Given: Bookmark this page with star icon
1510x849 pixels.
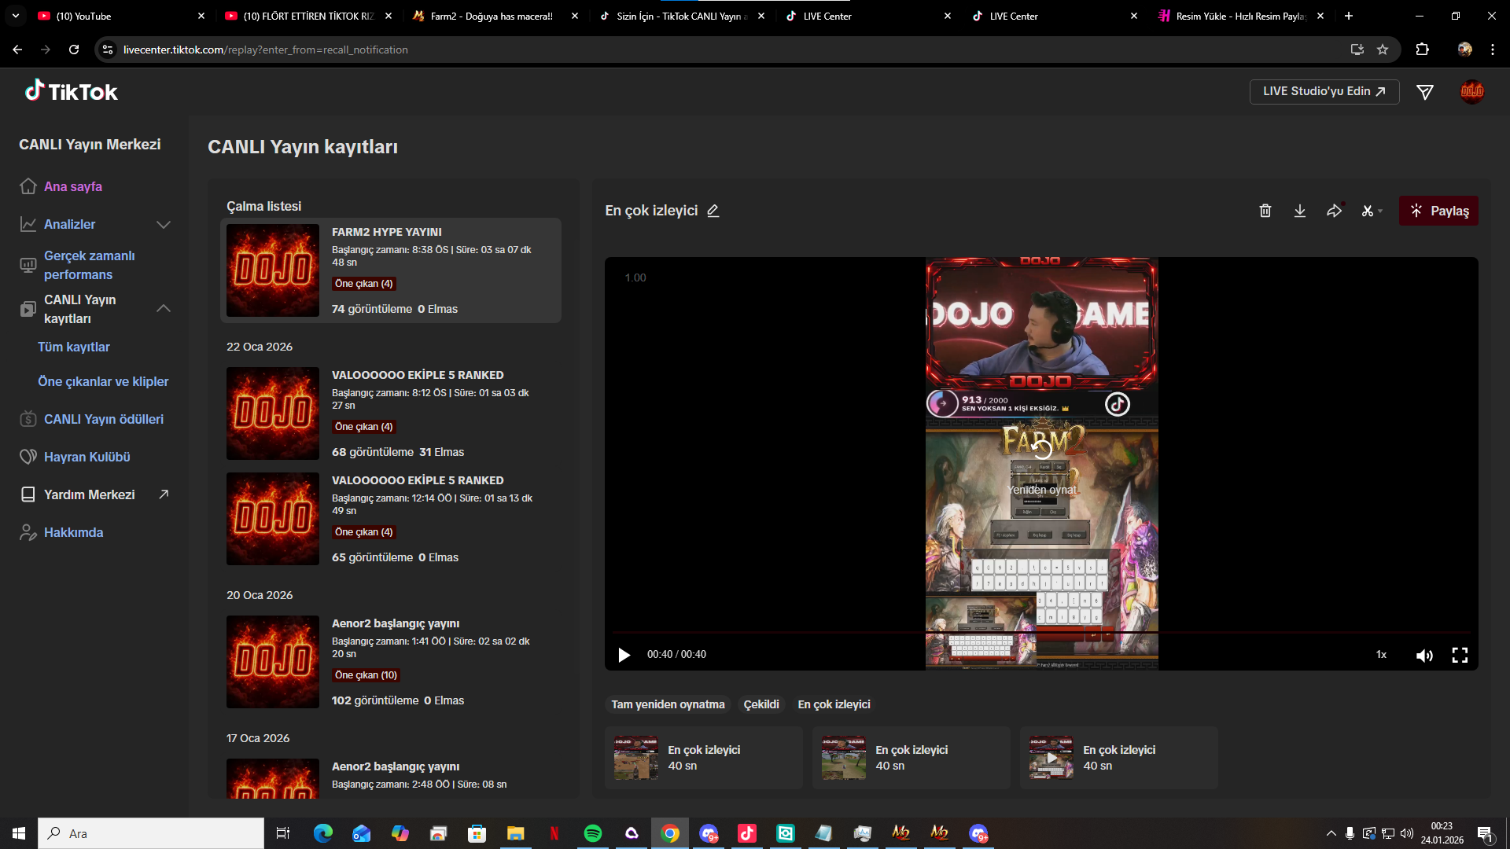Looking at the screenshot, I should point(1383,50).
